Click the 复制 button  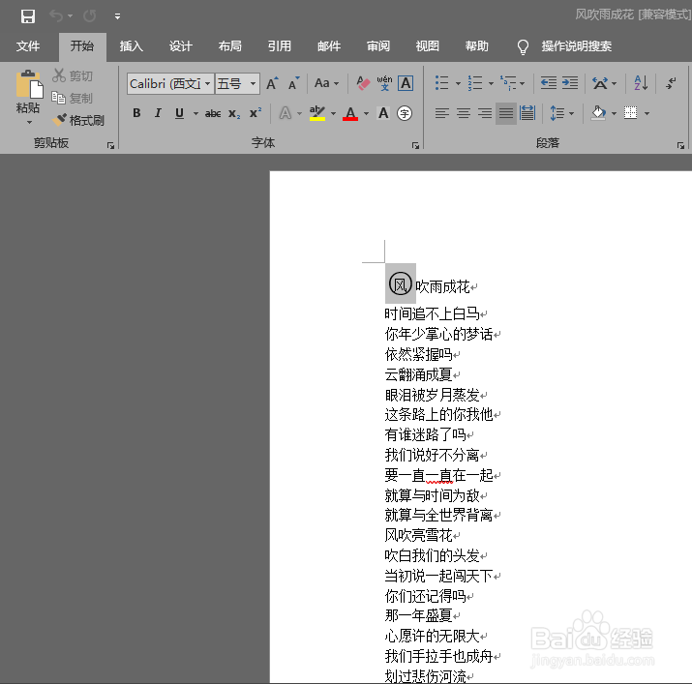click(x=73, y=98)
